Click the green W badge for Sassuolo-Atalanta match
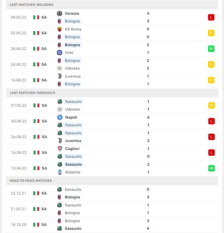This screenshot has height=233, width=224. point(212,168)
